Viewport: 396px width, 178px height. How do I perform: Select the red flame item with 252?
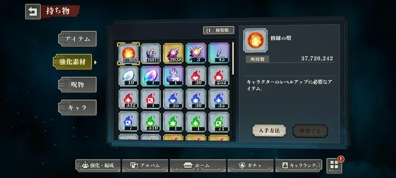(x=219, y=76)
